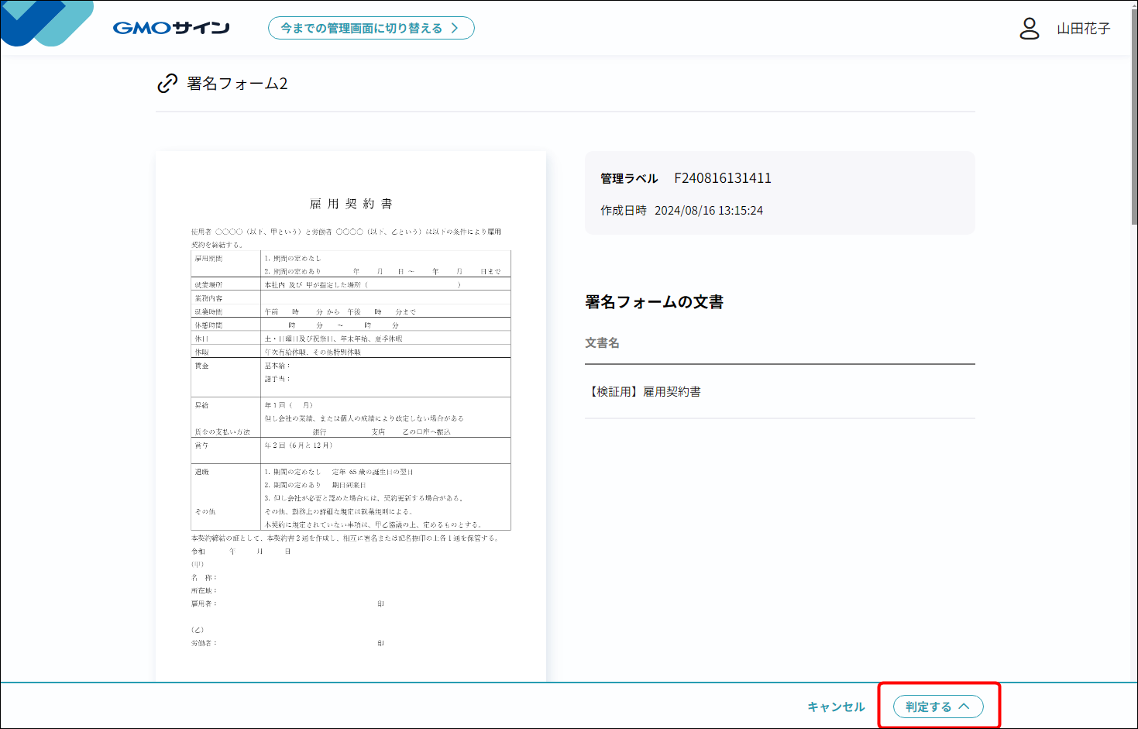Open the 山田花子 account menu

coord(1083,29)
